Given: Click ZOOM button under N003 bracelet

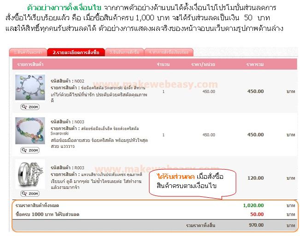Looking at the screenshot, I should tap(30, 150).
